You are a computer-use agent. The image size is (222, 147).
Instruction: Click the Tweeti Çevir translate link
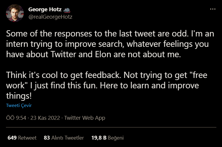pos(18,105)
